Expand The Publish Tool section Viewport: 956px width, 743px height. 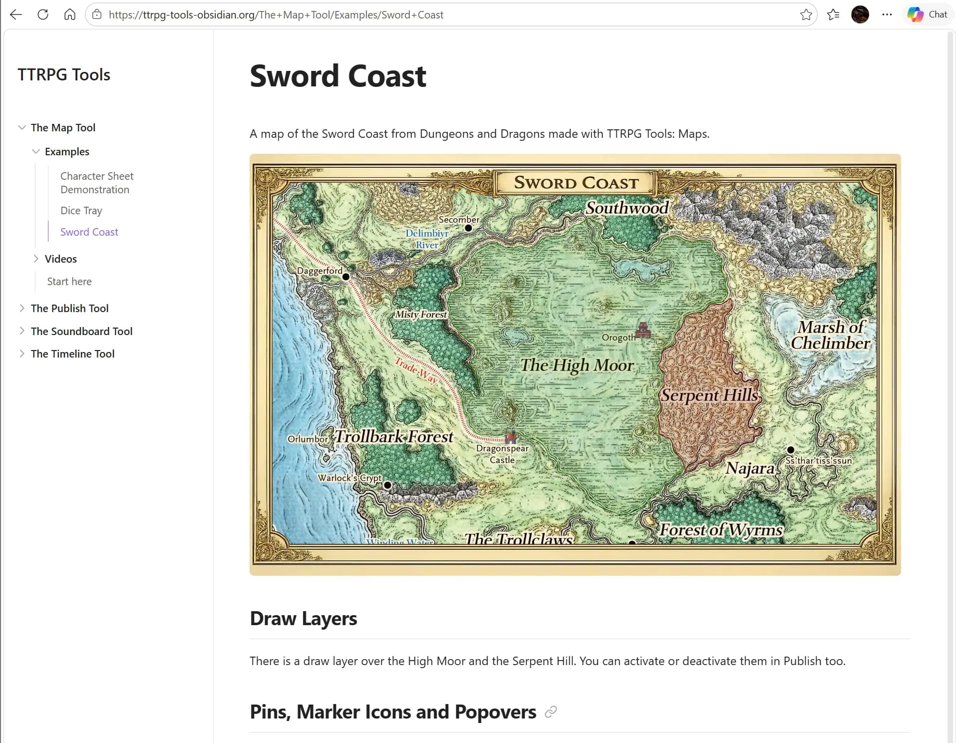coord(22,308)
